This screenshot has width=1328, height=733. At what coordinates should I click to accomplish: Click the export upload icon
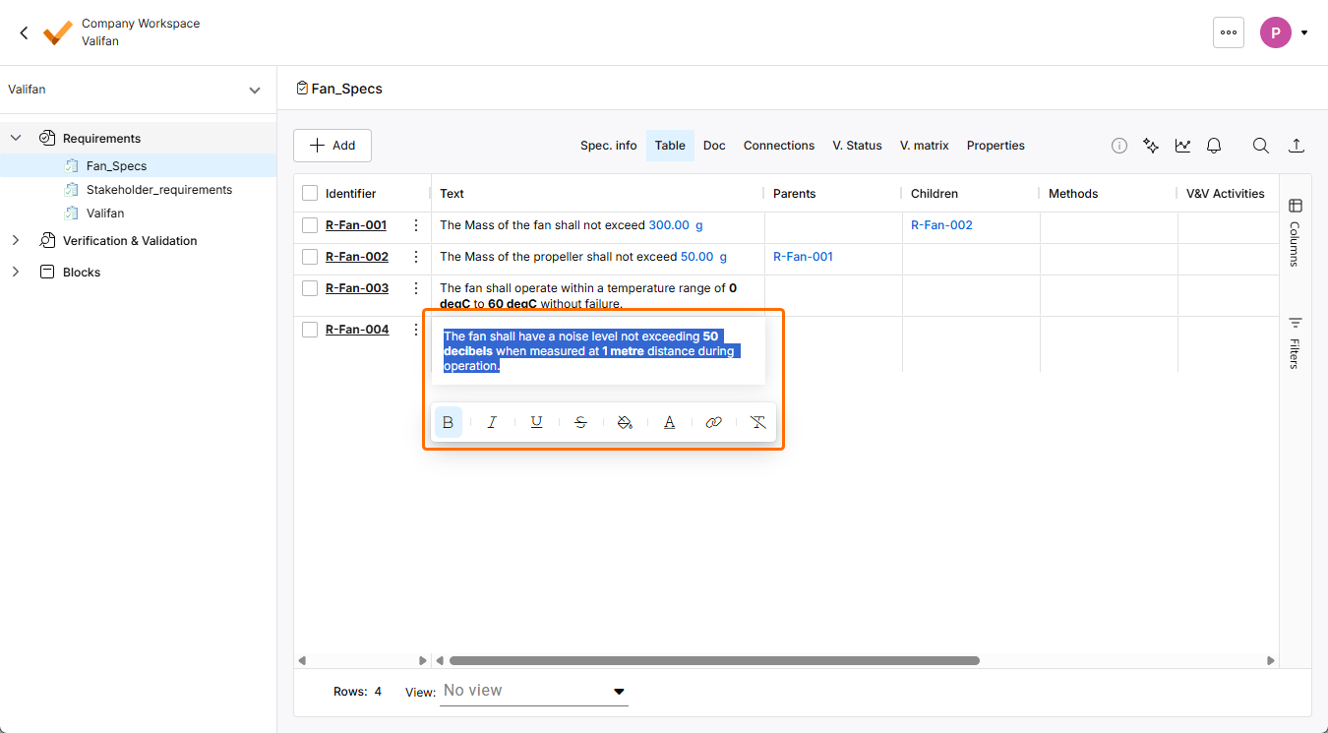coord(1297,146)
